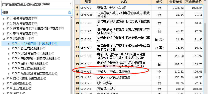
Task: Select row code C5-7-37
Action: 86,48
